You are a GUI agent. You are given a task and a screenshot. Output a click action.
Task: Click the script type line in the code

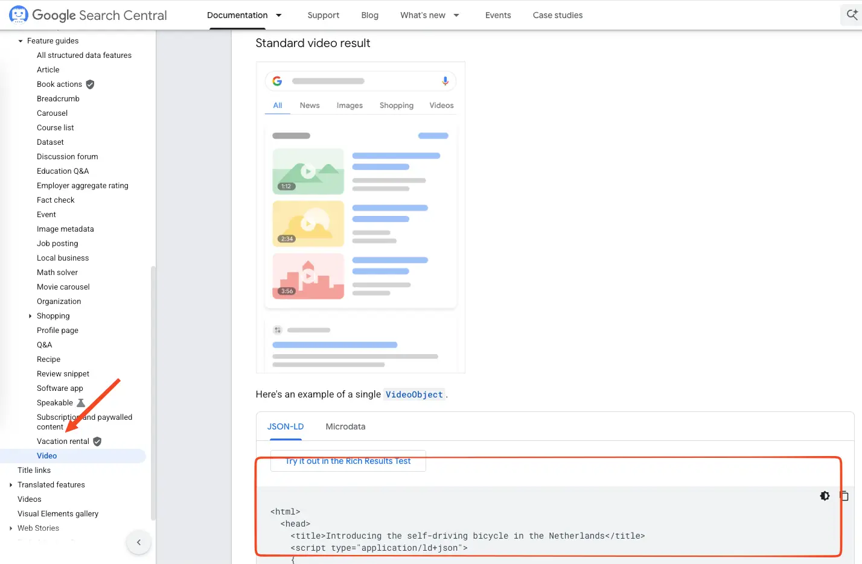click(x=379, y=548)
